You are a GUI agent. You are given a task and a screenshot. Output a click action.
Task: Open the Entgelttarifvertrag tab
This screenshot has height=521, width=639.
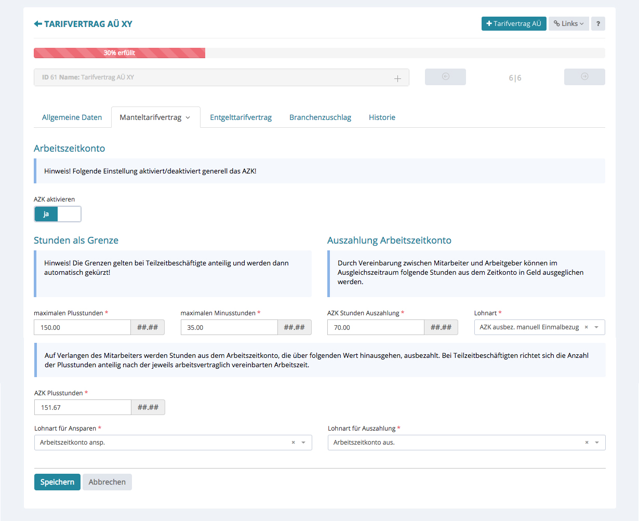[241, 117]
